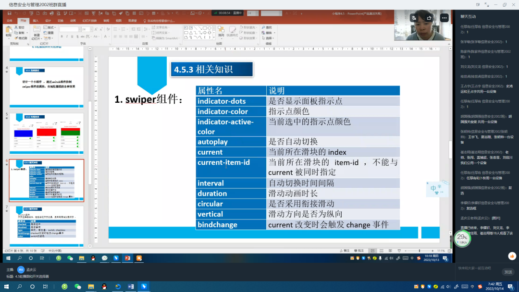Open QQ penguin icon in bottom taskbar

(x=104, y=286)
